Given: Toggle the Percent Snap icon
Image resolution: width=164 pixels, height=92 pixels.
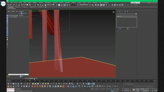Looking at the screenshot, I should pyautogui.click(x=67, y=5).
